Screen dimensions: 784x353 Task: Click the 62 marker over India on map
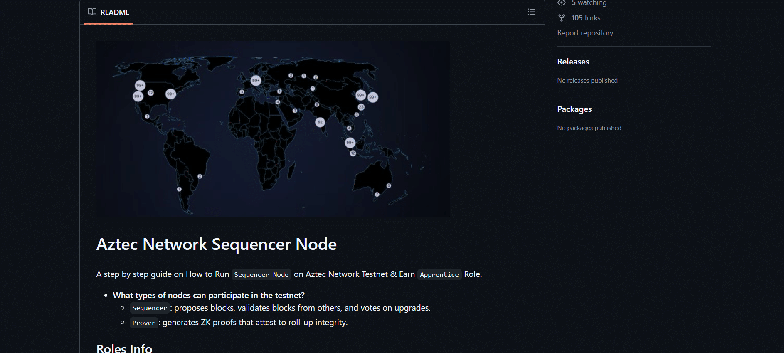tap(320, 122)
